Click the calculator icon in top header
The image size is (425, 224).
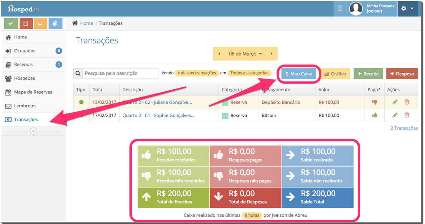340,8
